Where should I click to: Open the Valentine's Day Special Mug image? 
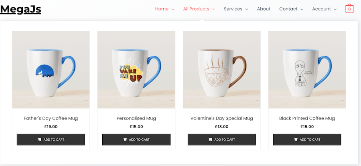222,70
